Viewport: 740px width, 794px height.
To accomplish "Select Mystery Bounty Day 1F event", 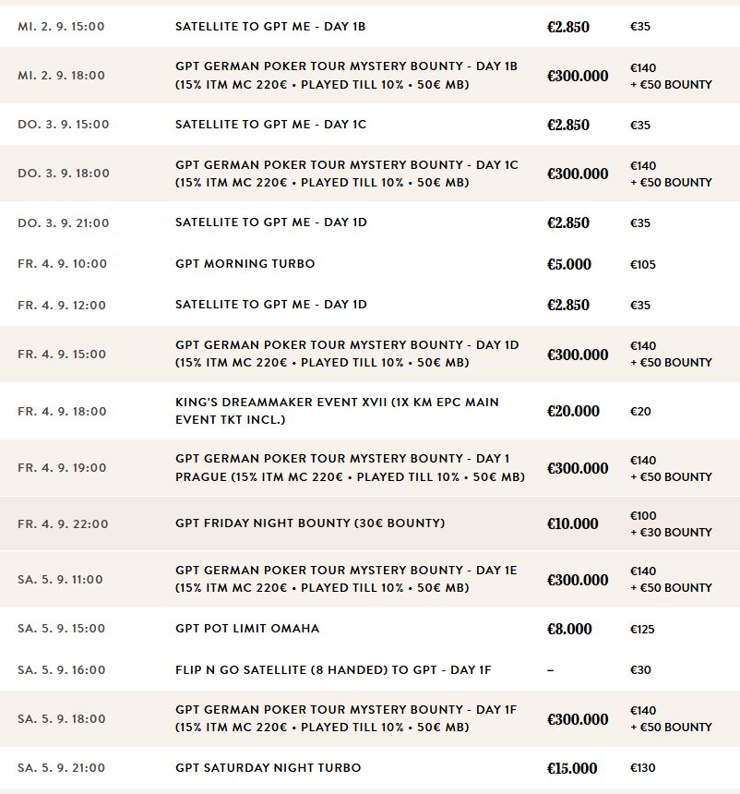I will 370,718.
